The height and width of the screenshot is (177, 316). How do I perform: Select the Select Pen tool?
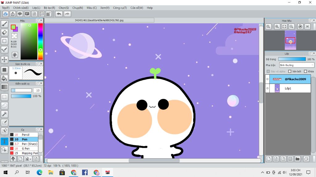(4, 123)
